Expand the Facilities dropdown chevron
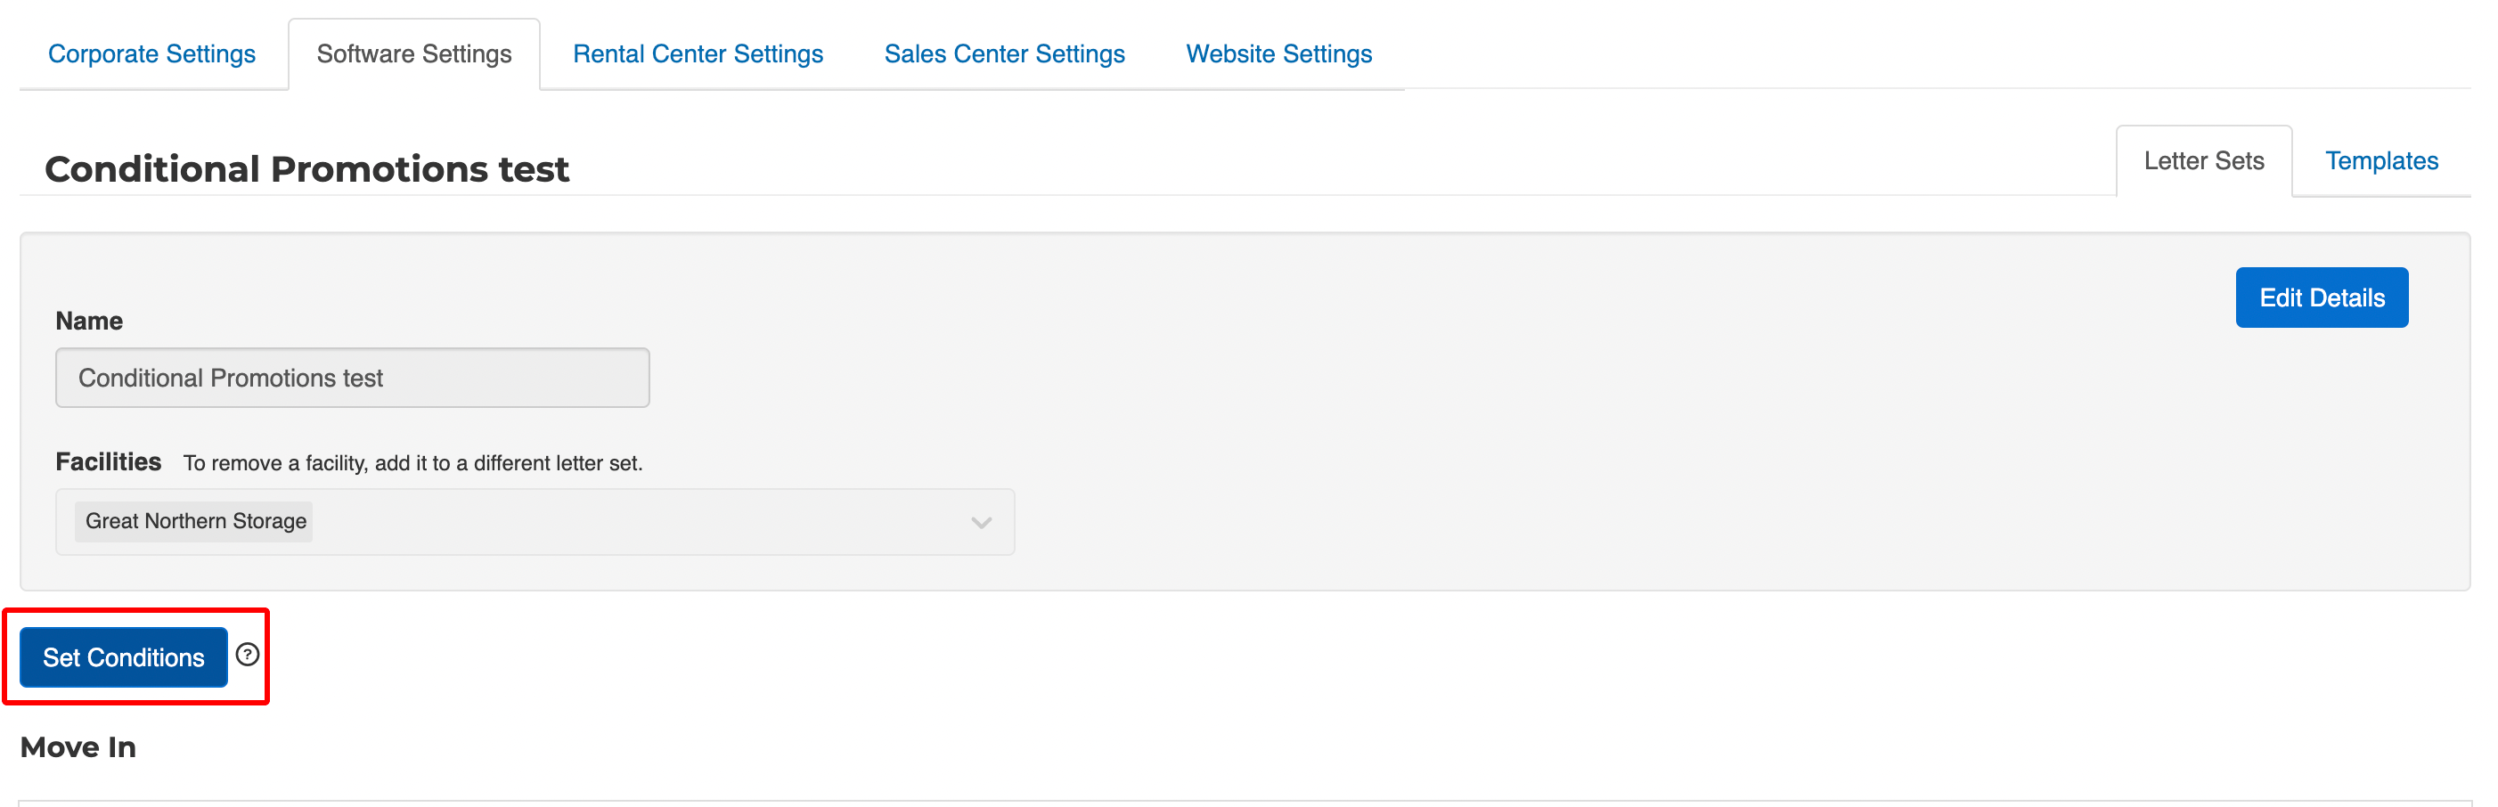Image resolution: width=2498 pixels, height=807 pixels. click(980, 523)
